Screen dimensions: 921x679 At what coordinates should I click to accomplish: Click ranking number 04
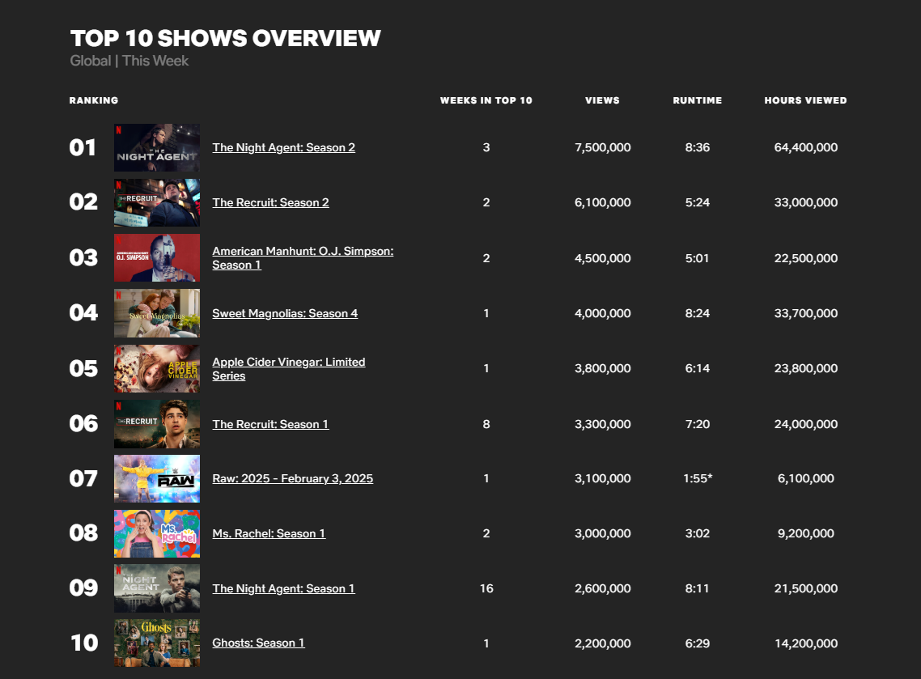pos(83,312)
